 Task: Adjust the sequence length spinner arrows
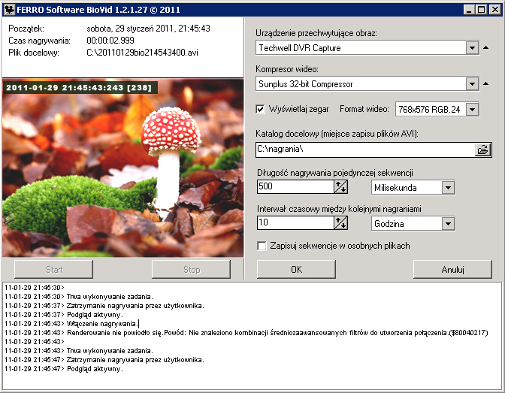(x=340, y=186)
